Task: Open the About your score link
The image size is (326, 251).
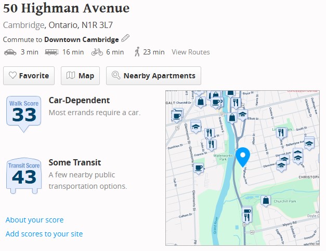Action: click(x=34, y=220)
